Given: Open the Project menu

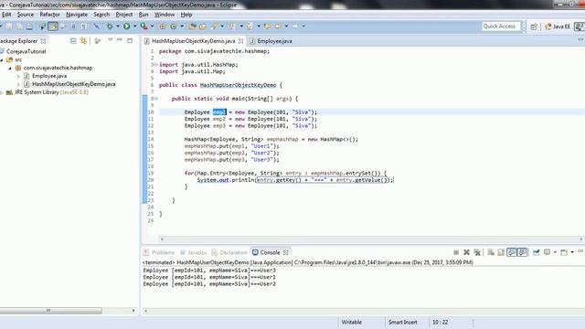Looking at the screenshot, I should tap(124, 15).
